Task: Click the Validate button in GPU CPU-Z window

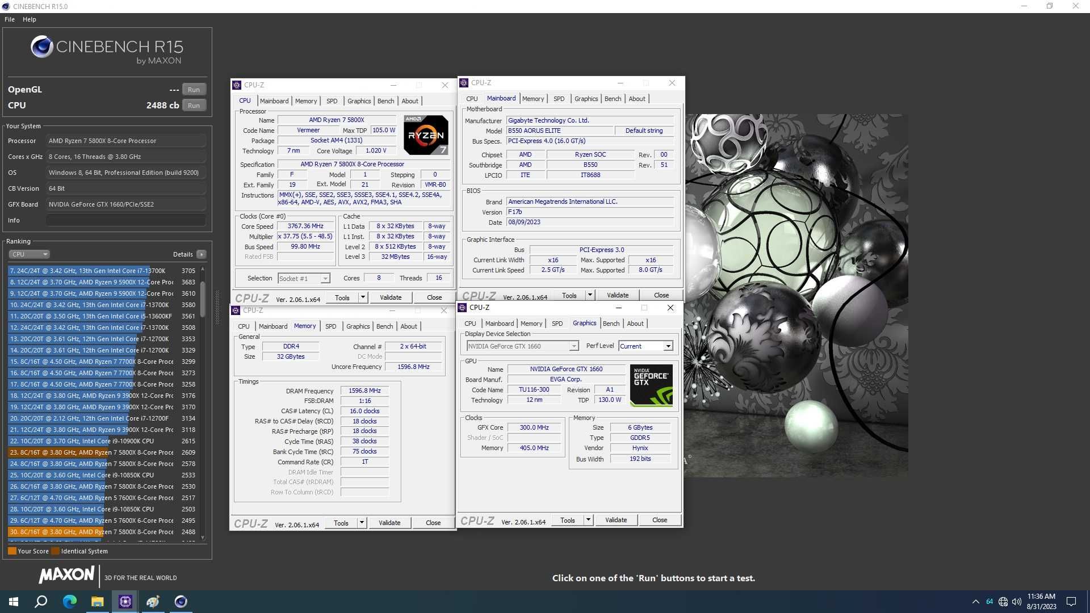Action: 615,519
